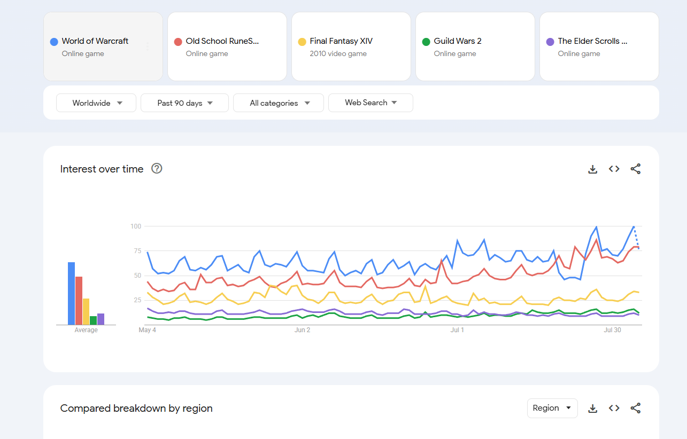Click the purple Elder Scrolls color dot
Screen dimensions: 687x439
550,42
